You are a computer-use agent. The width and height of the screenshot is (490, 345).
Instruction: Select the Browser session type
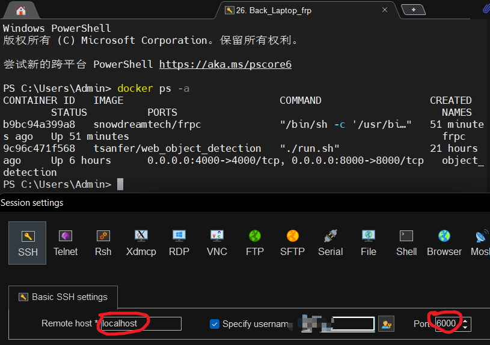click(x=444, y=243)
